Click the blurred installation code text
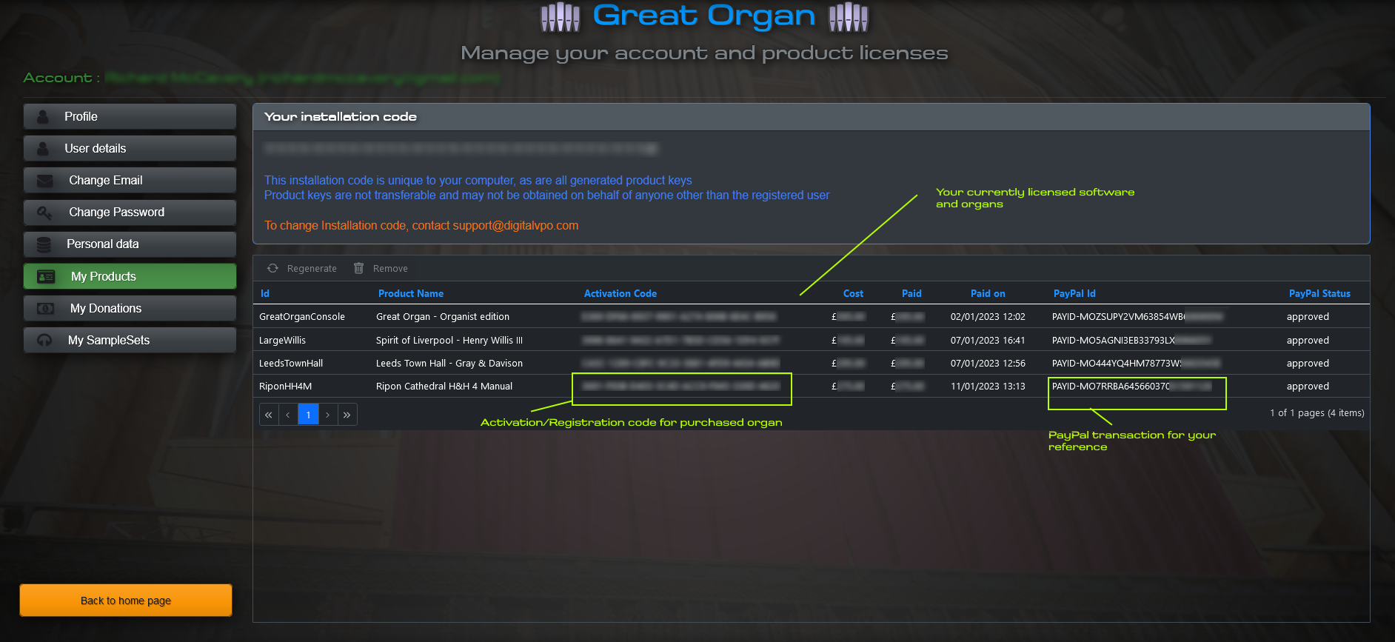Image resolution: width=1395 pixels, height=642 pixels. pyautogui.click(x=461, y=148)
